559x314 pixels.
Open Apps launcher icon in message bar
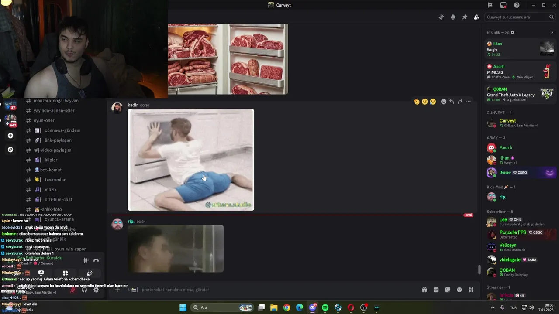pos(471,290)
